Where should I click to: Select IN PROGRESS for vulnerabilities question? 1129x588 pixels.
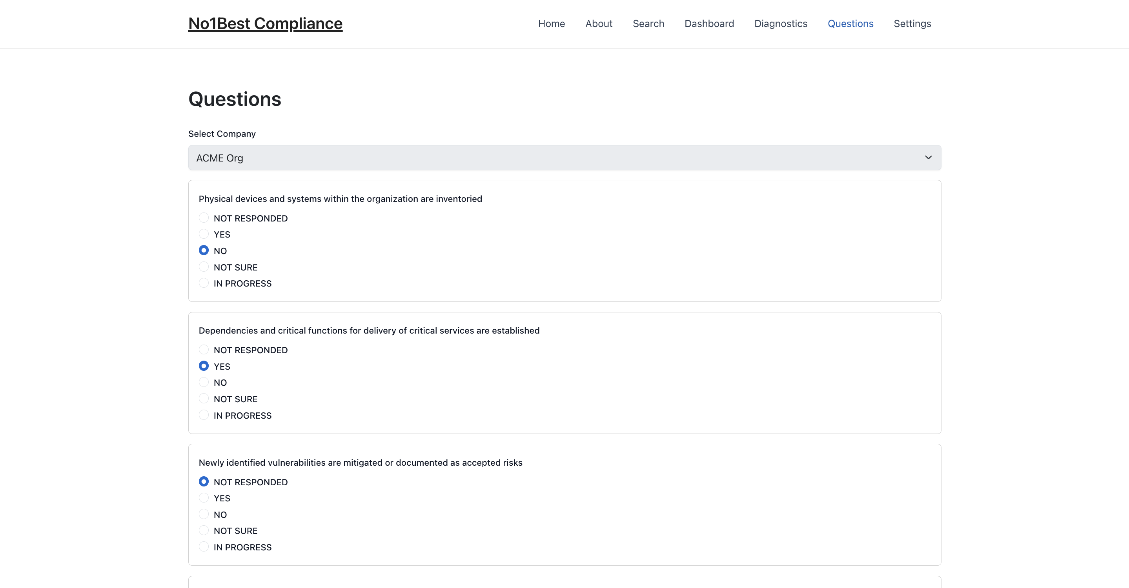204,547
